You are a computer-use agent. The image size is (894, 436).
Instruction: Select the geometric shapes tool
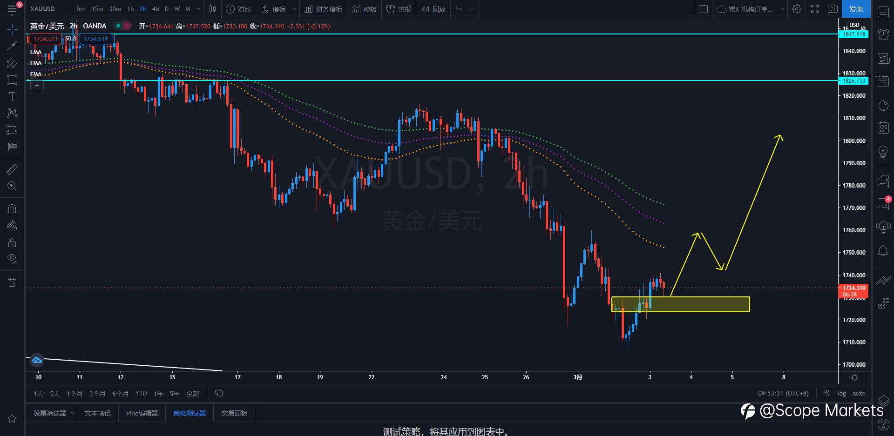pos(12,80)
